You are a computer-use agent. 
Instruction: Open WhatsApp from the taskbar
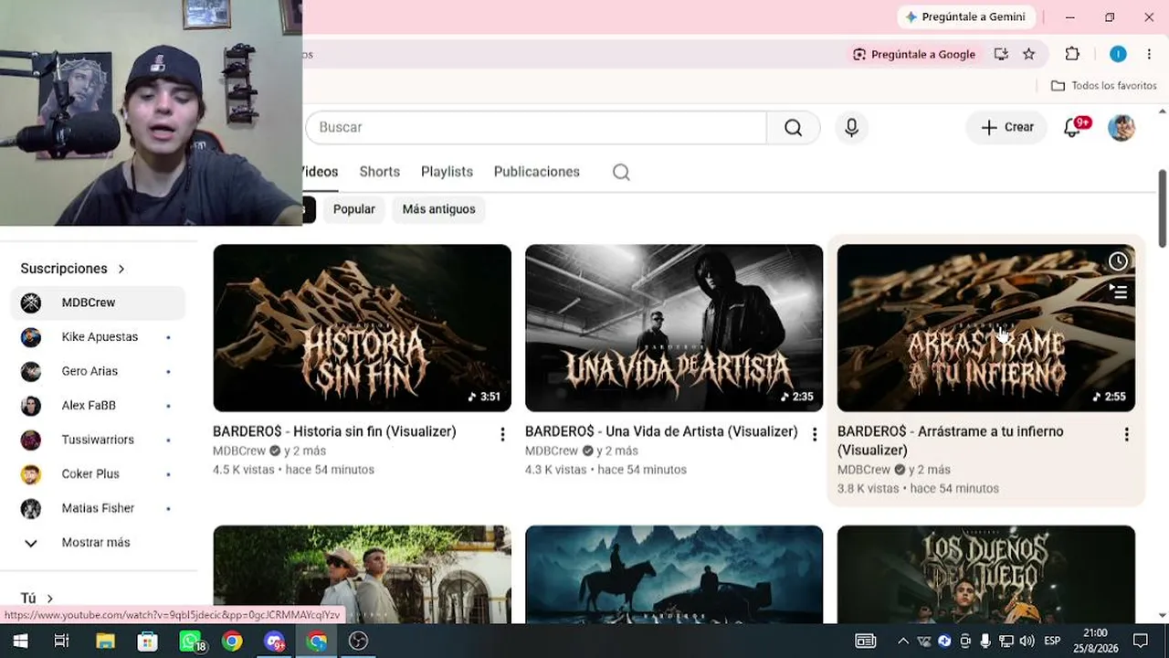click(x=191, y=642)
